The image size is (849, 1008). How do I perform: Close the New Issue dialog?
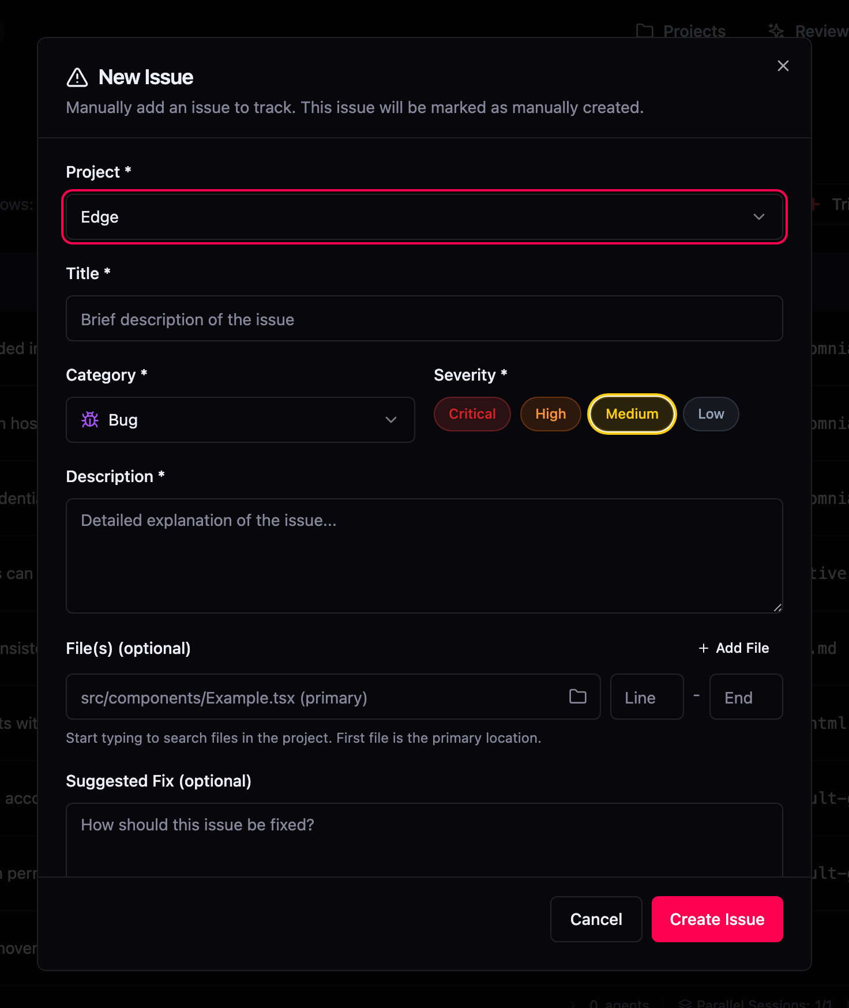pos(783,66)
